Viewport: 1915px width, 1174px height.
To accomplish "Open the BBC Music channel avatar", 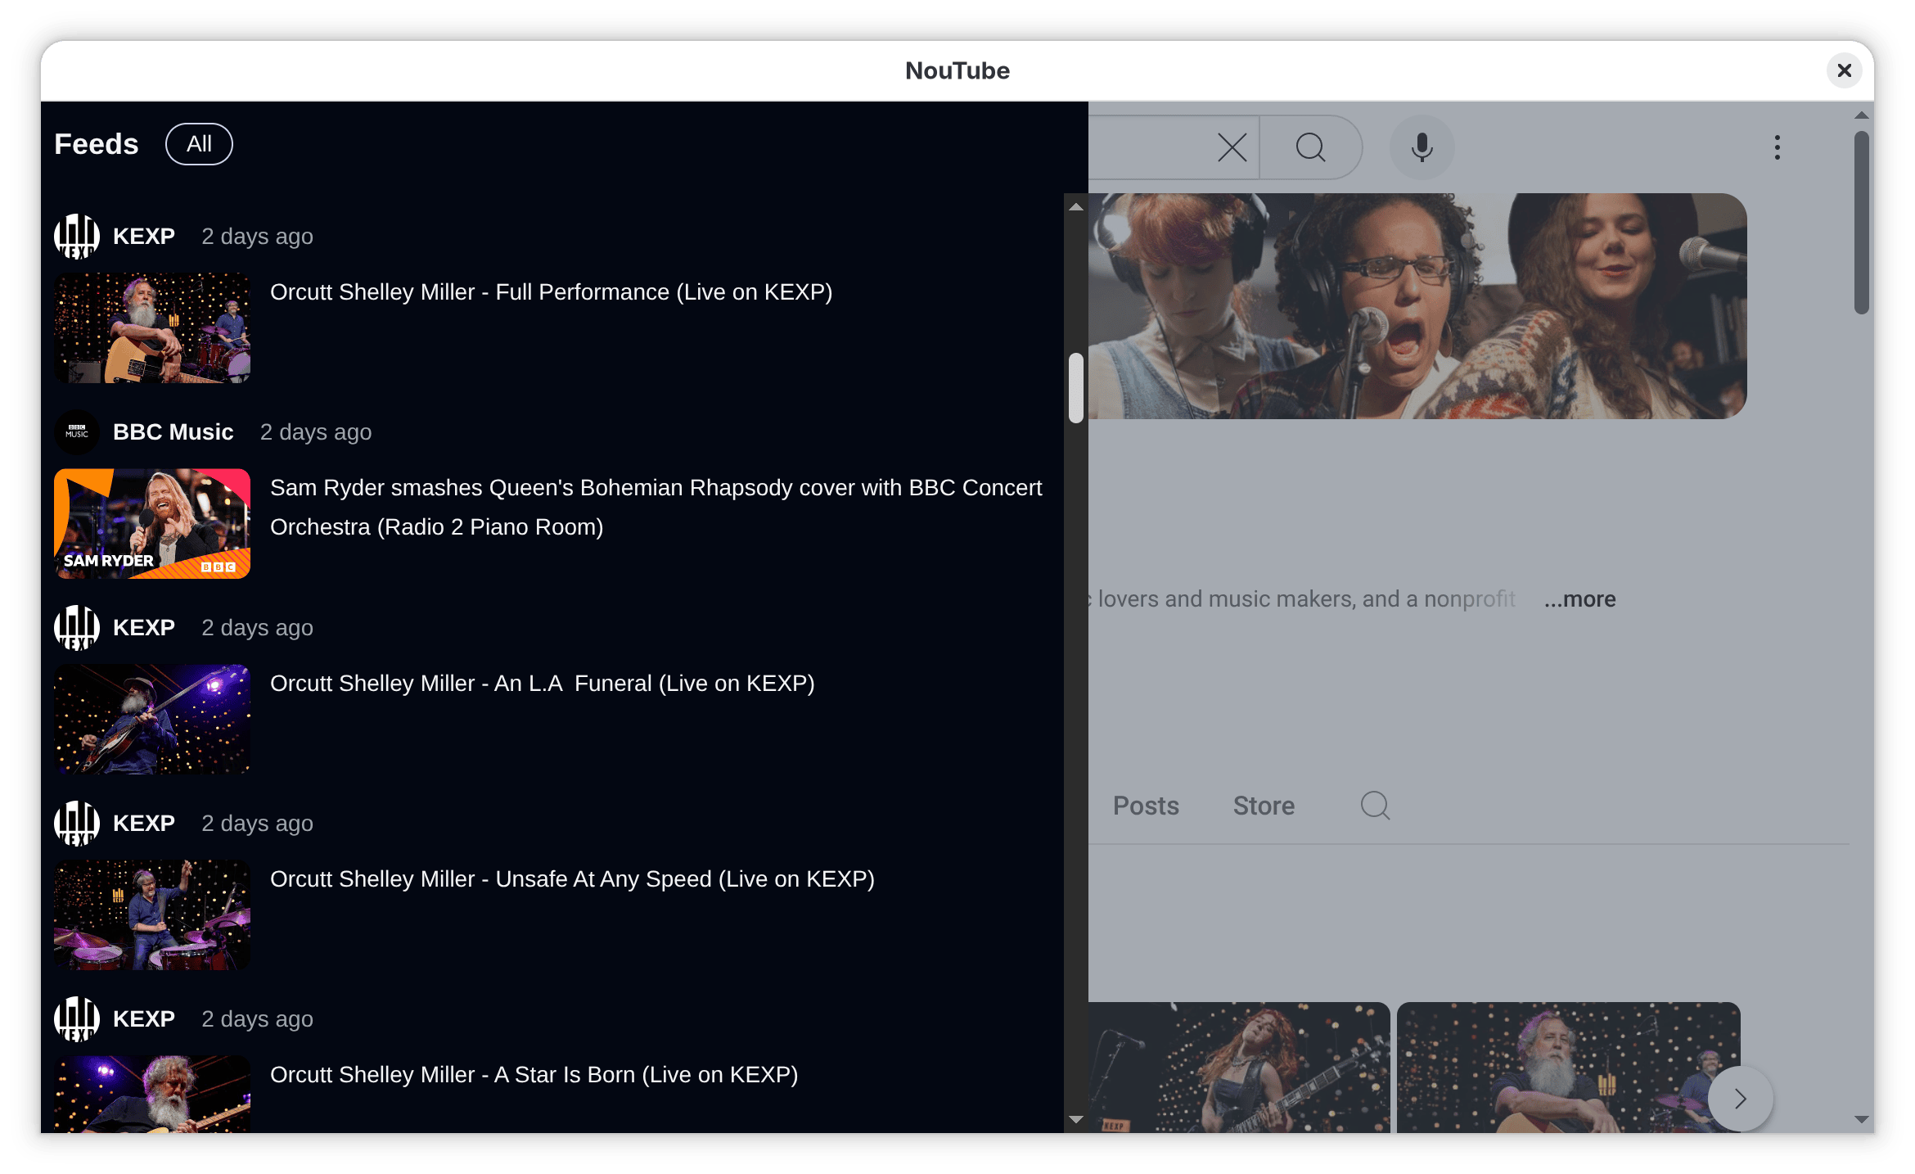I will 76,431.
